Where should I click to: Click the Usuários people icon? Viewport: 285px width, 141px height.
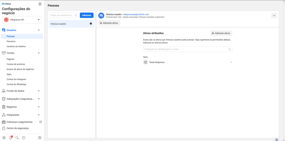click(x=4, y=30)
